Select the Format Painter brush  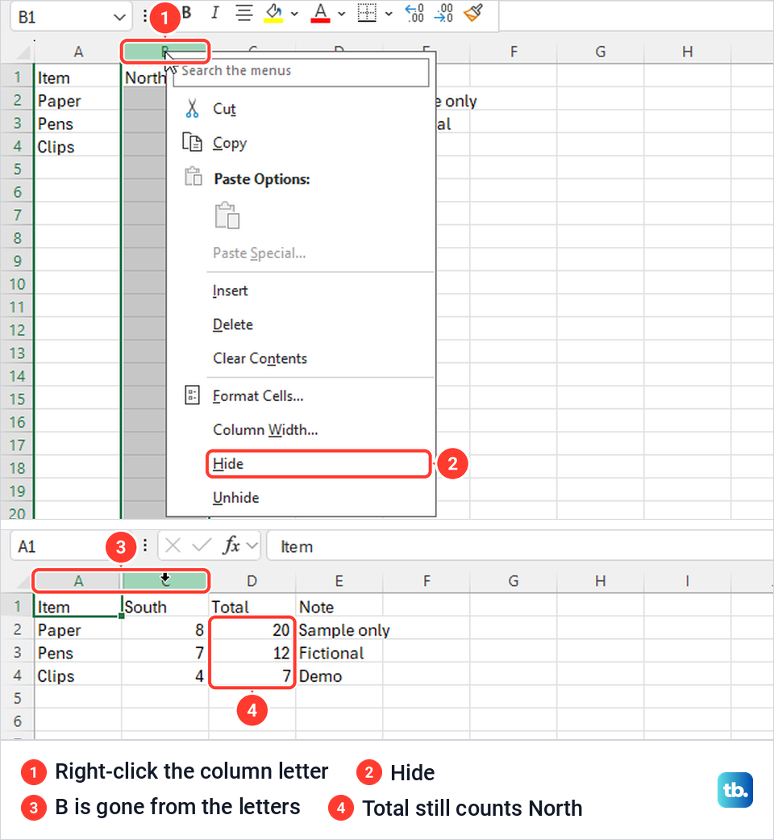(x=473, y=13)
